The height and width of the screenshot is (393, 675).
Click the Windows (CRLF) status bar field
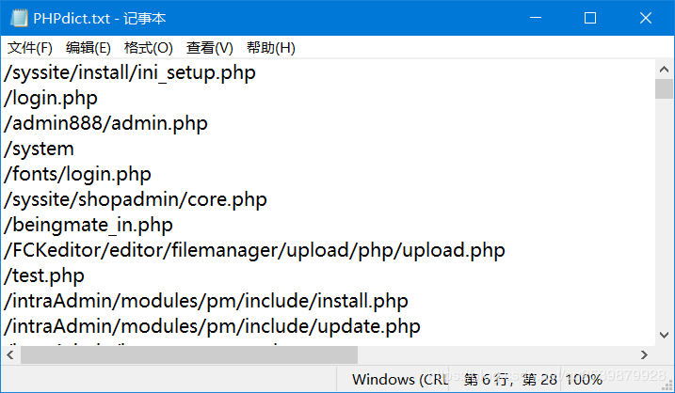[x=395, y=380]
